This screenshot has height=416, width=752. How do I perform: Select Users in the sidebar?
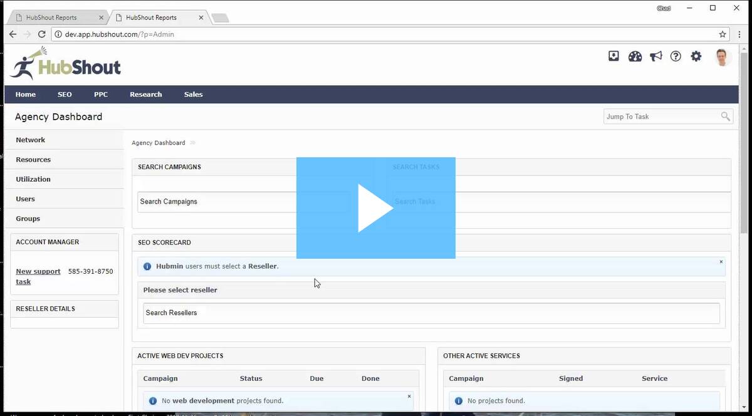pyautogui.click(x=64, y=199)
